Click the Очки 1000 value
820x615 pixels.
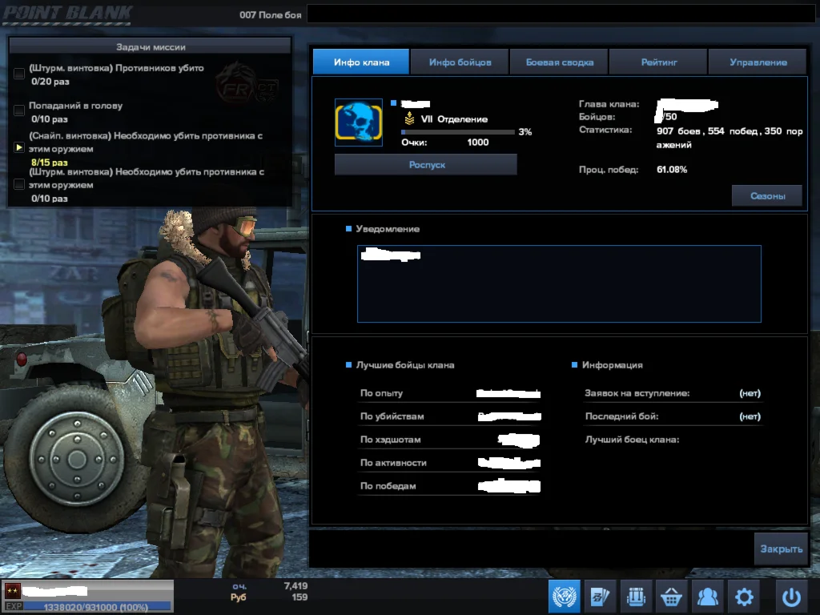477,143
